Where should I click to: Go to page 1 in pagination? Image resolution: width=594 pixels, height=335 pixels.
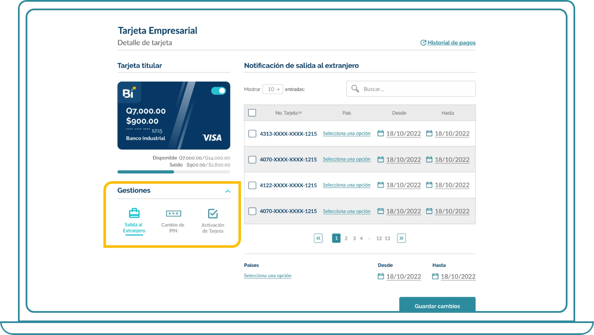click(x=336, y=238)
